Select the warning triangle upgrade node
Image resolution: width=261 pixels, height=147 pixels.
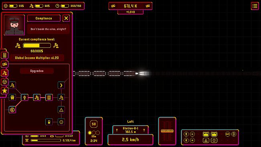coord(61,110)
